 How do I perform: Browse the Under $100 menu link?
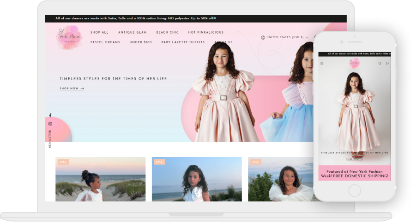pyautogui.click(x=140, y=42)
